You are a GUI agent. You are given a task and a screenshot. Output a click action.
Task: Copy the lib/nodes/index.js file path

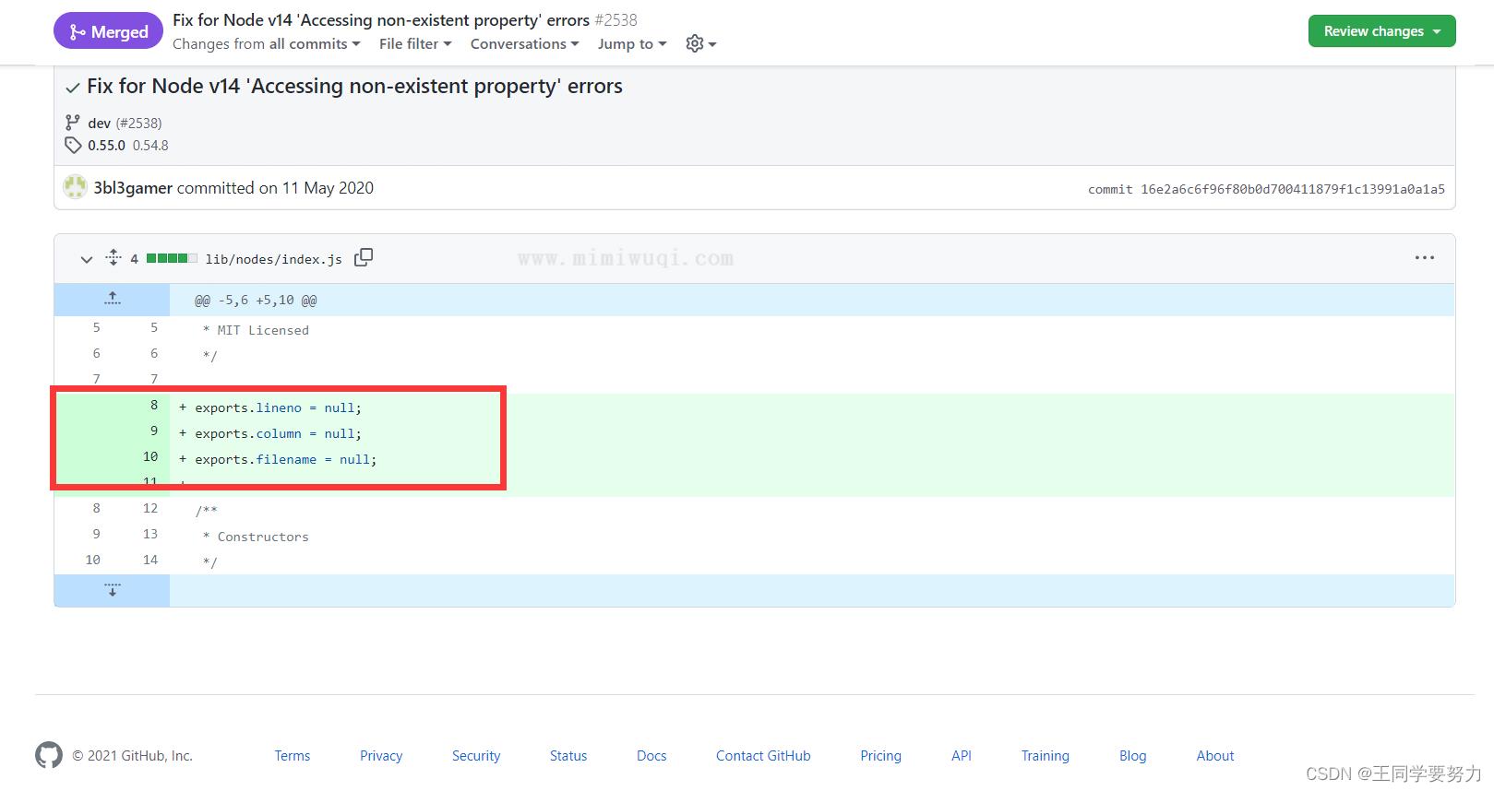pyautogui.click(x=364, y=257)
